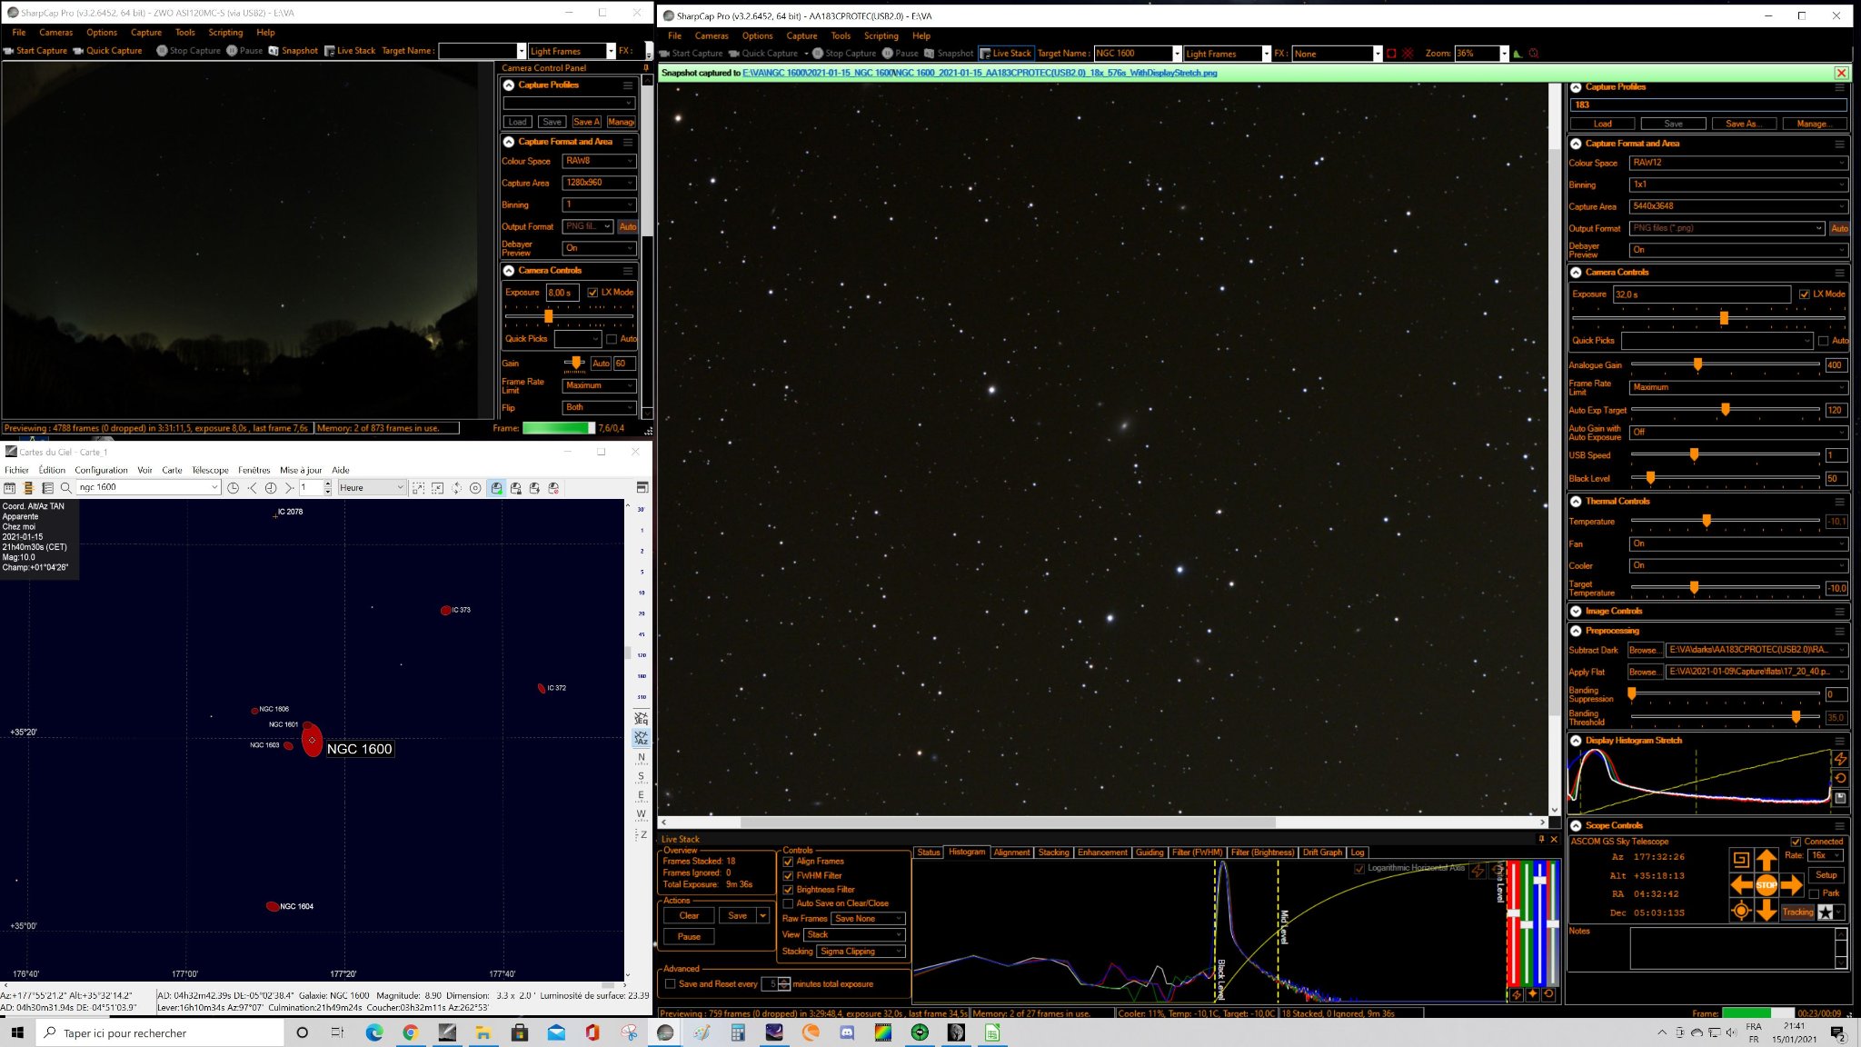
Task: Stop telescope motion with STOP button
Action: 1766,884
